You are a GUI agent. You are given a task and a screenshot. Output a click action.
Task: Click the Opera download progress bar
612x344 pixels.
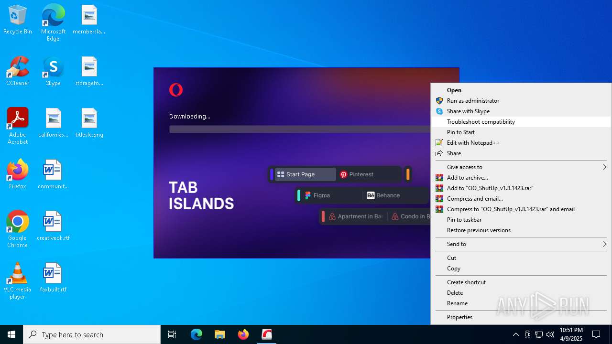[300, 129]
